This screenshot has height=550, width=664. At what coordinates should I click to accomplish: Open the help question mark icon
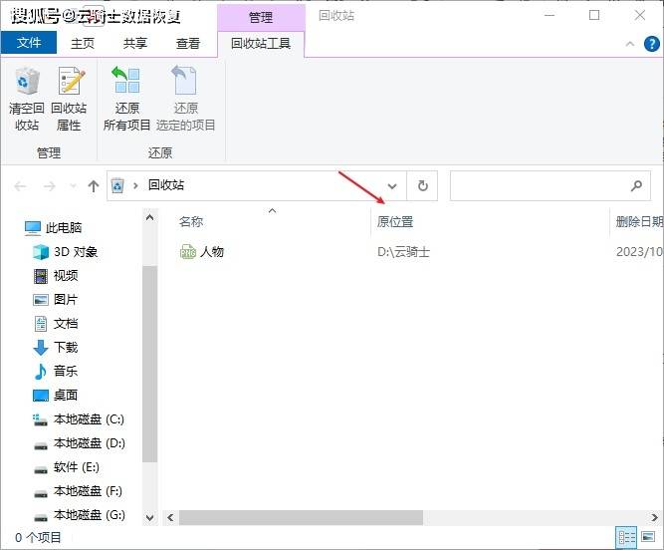(651, 44)
